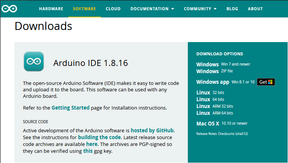Click the Arduino IDE 1.8.16 title

[x=90, y=63]
